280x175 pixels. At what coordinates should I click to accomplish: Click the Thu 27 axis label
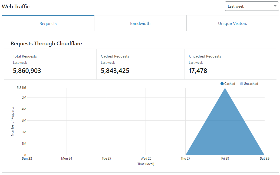[185, 159]
